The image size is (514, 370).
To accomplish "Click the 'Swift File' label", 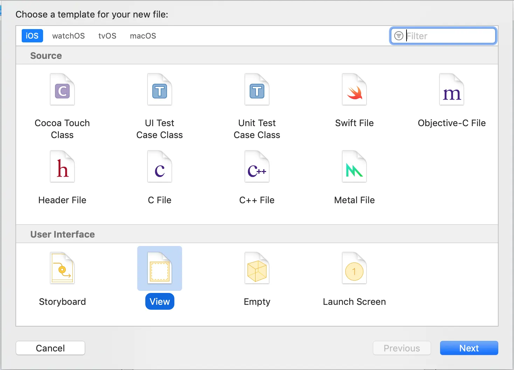I will point(354,123).
